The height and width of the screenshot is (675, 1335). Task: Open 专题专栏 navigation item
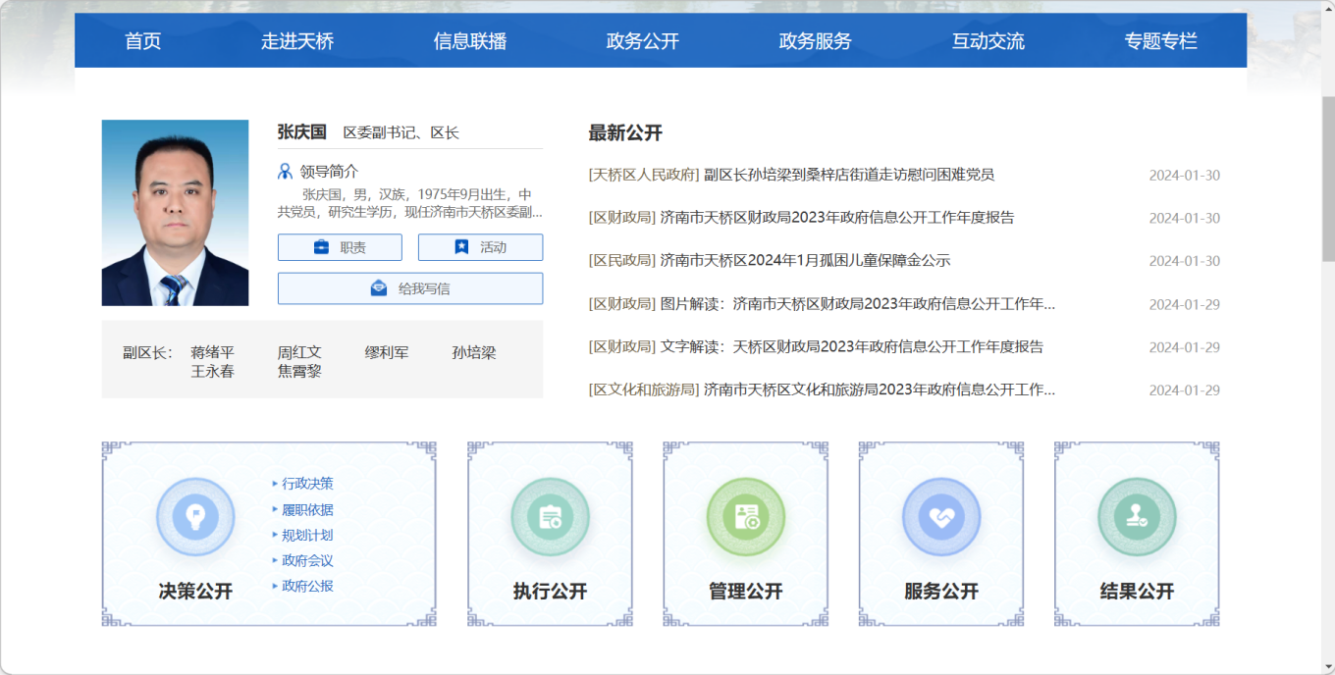pyautogui.click(x=1161, y=41)
